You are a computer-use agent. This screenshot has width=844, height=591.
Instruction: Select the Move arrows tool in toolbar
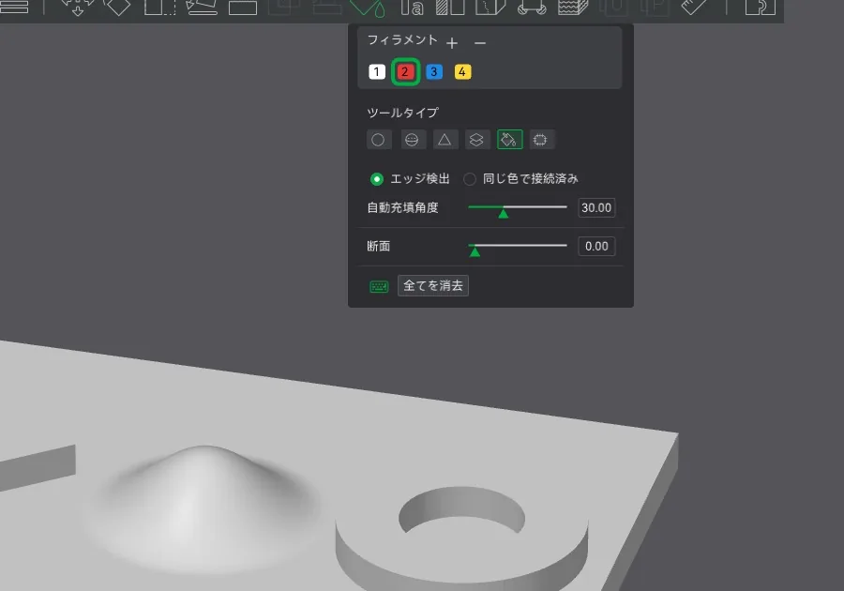[77, 8]
